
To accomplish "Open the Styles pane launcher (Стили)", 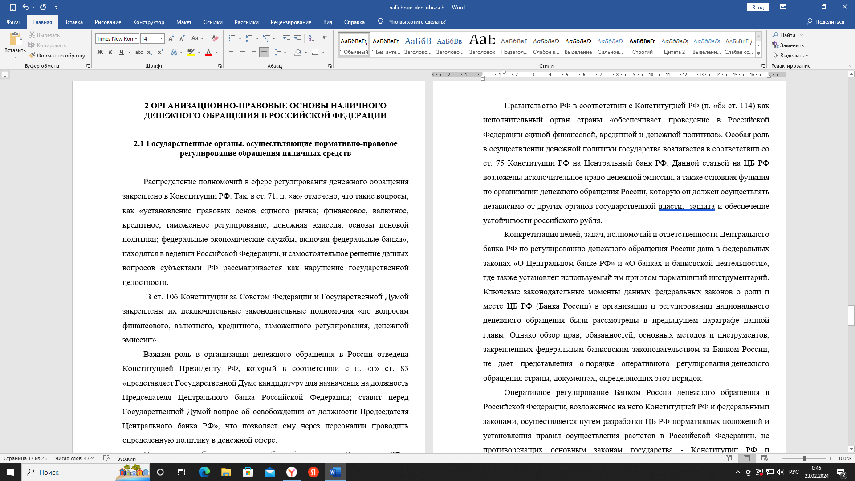I will pyautogui.click(x=763, y=66).
